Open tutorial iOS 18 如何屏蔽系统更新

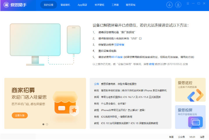[x=129, y=123]
